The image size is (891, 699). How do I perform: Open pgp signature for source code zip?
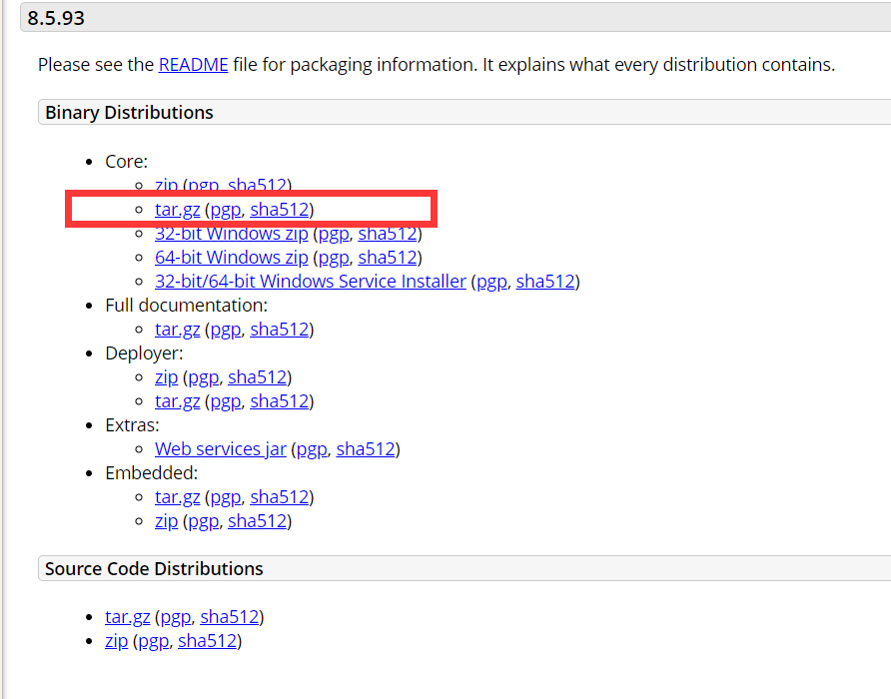[154, 641]
